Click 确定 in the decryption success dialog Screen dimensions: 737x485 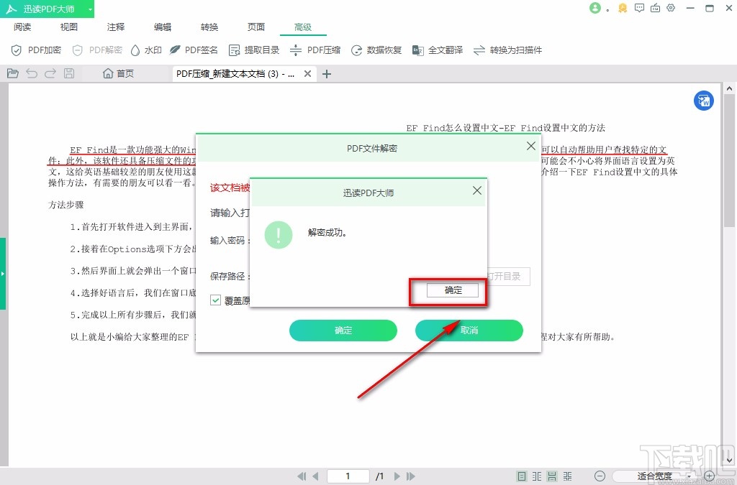(453, 290)
